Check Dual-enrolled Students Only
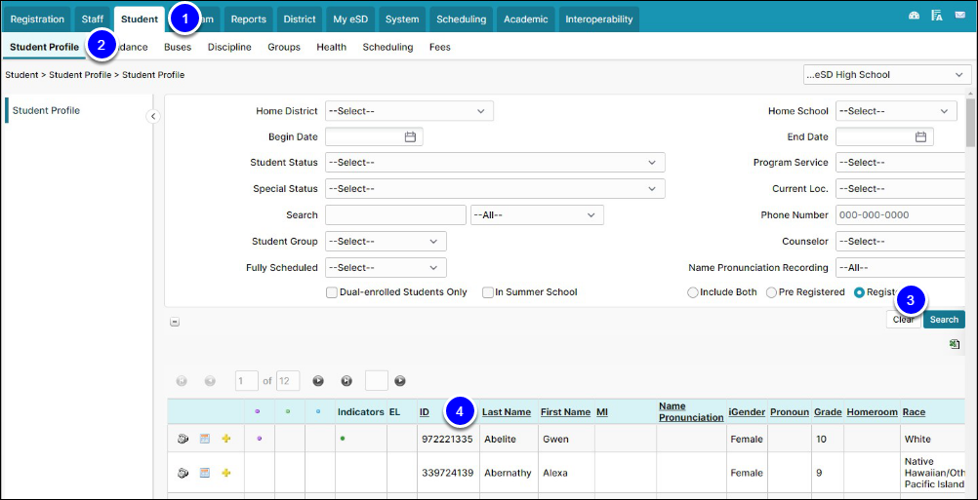The width and height of the screenshot is (978, 500). [x=332, y=292]
